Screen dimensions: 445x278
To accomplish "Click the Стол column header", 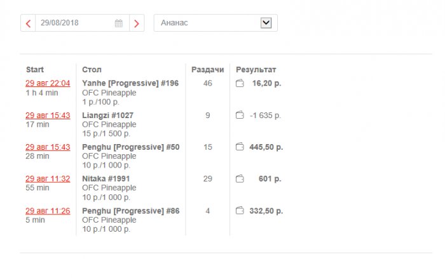I will coord(92,69).
